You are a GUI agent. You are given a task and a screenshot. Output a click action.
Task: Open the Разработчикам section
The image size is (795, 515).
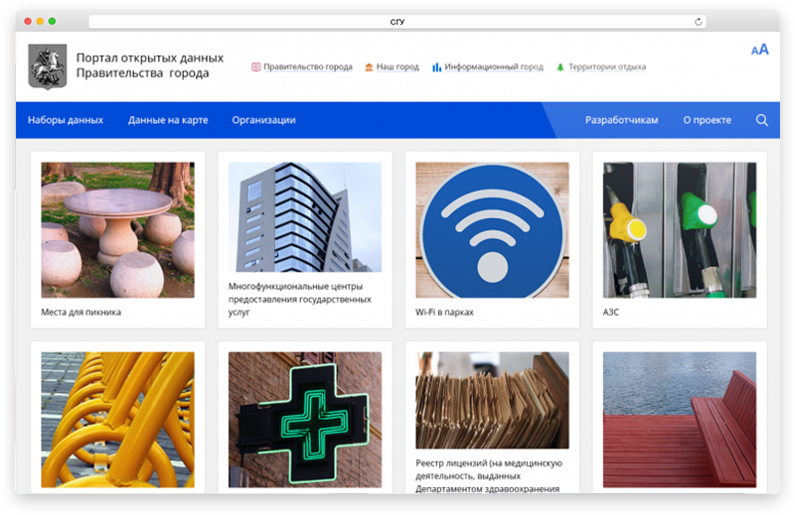coord(622,120)
